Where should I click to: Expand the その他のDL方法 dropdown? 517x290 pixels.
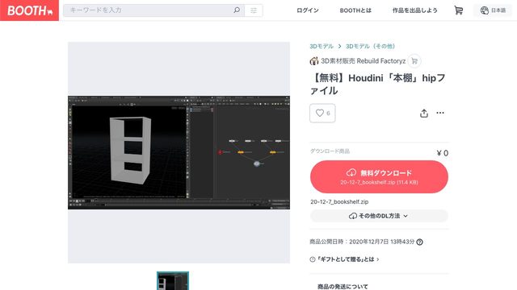pyautogui.click(x=379, y=216)
